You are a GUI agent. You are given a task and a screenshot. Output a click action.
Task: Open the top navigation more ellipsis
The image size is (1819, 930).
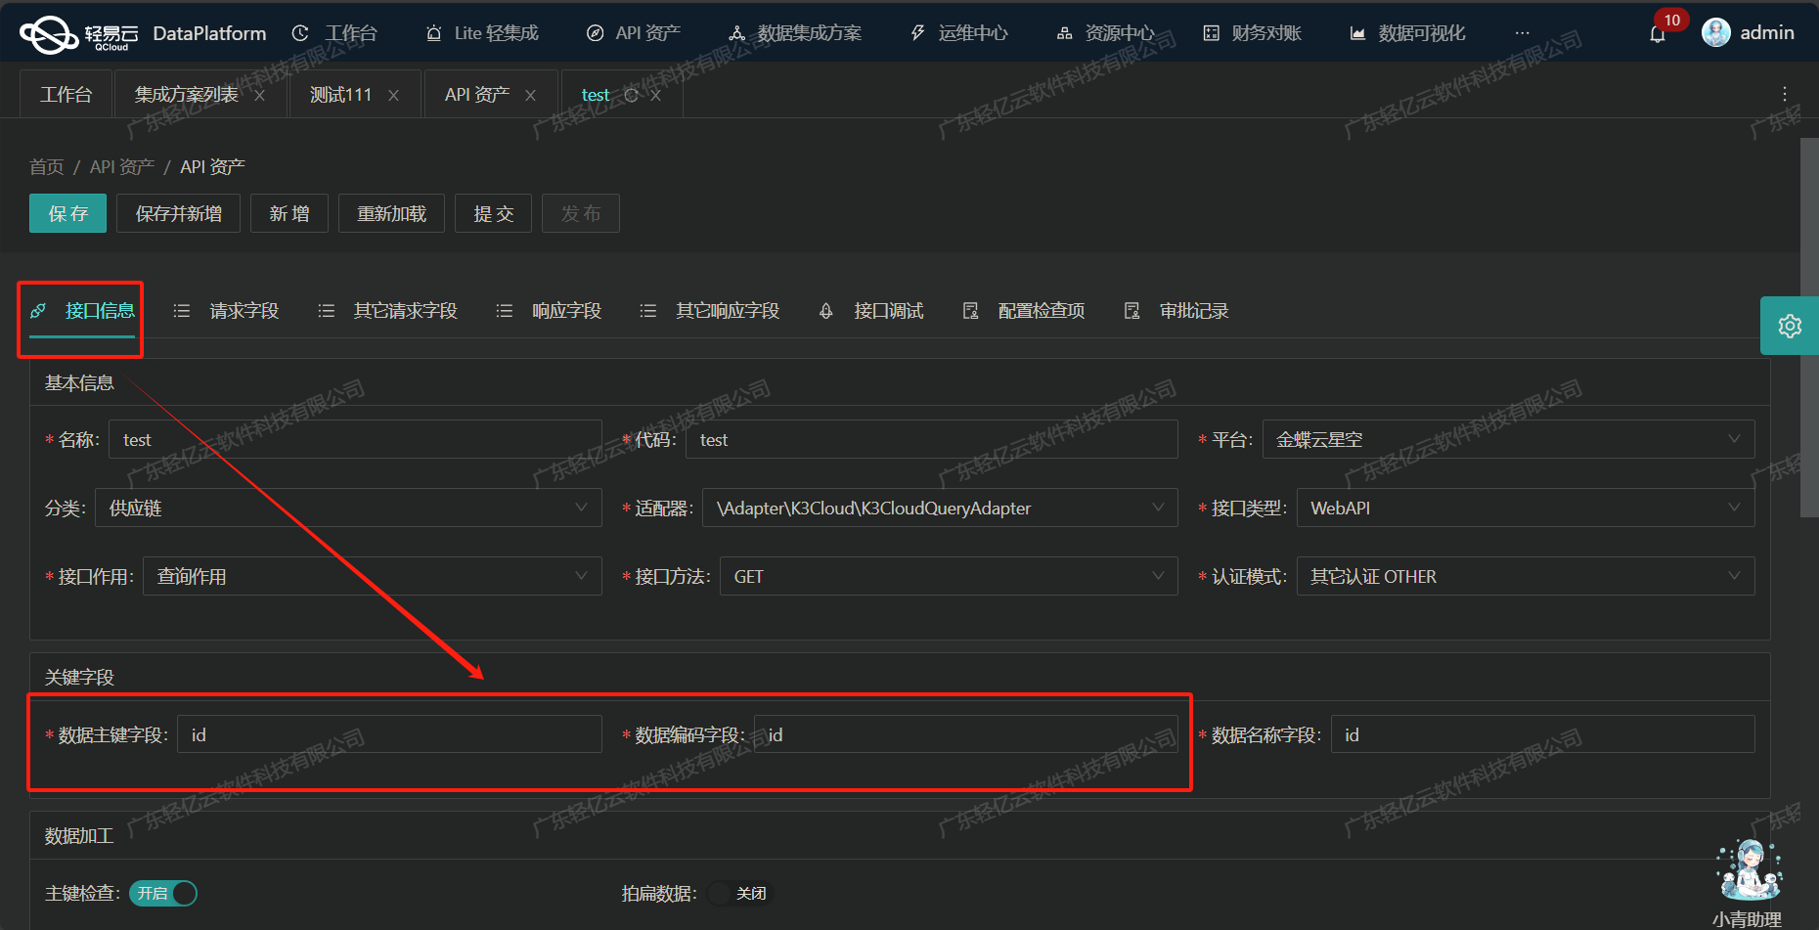(x=1523, y=33)
